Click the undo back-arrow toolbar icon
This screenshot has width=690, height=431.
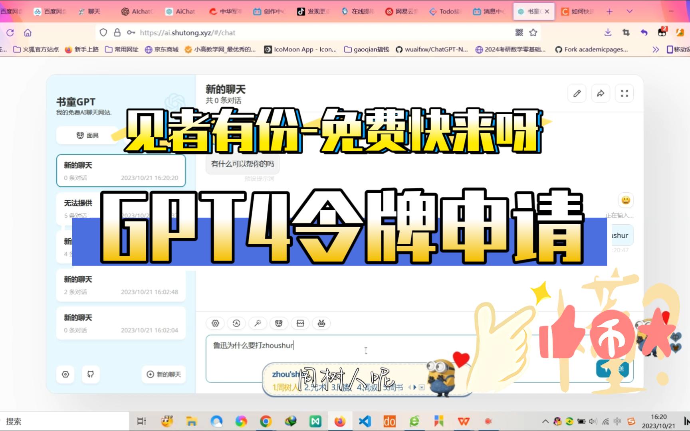click(644, 33)
